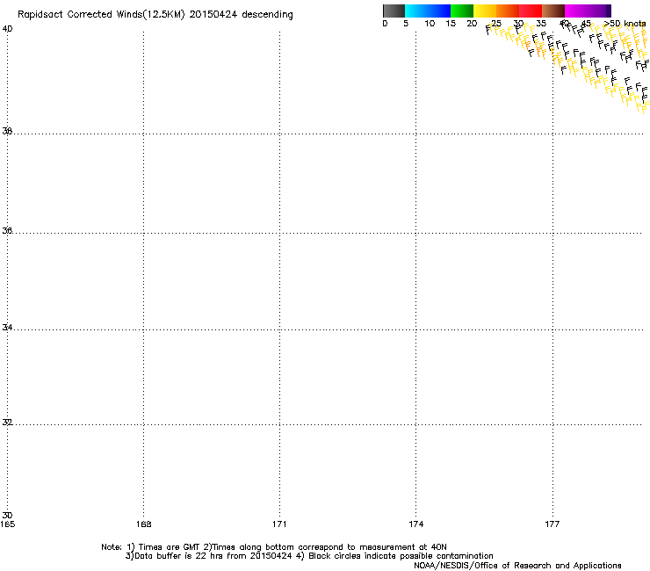Click the latitude label '30' on left axis
Image resolution: width=650 pixels, height=571 pixels.
click(7, 516)
